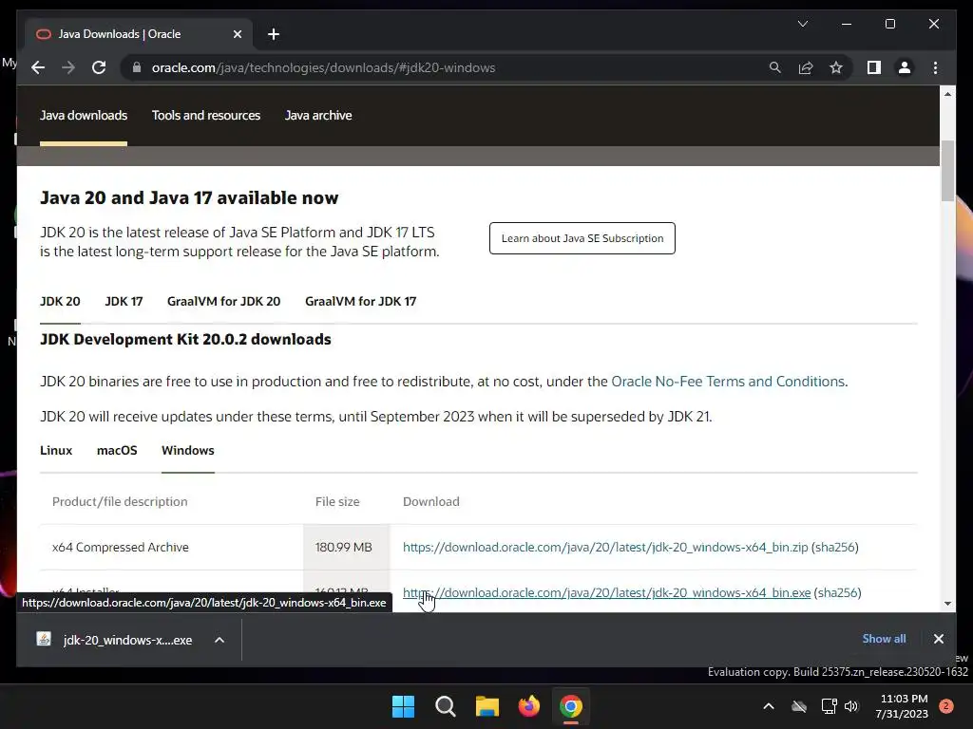The width and height of the screenshot is (973, 729).
Task: Open Tools and resources navigation item
Action: (x=206, y=115)
